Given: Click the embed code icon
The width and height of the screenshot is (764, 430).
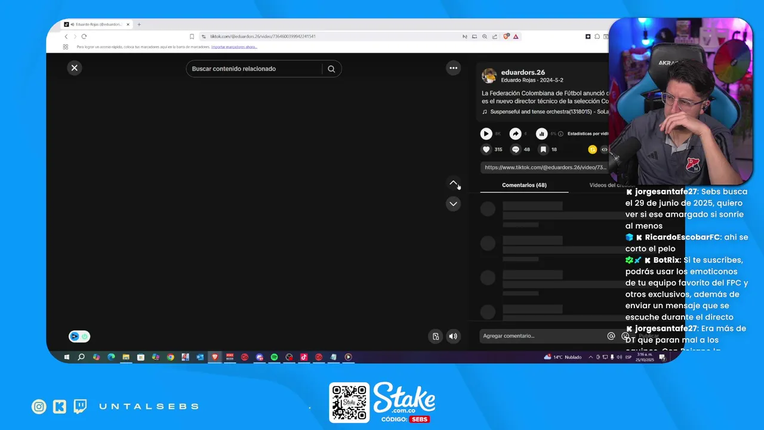Looking at the screenshot, I should click(x=604, y=149).
